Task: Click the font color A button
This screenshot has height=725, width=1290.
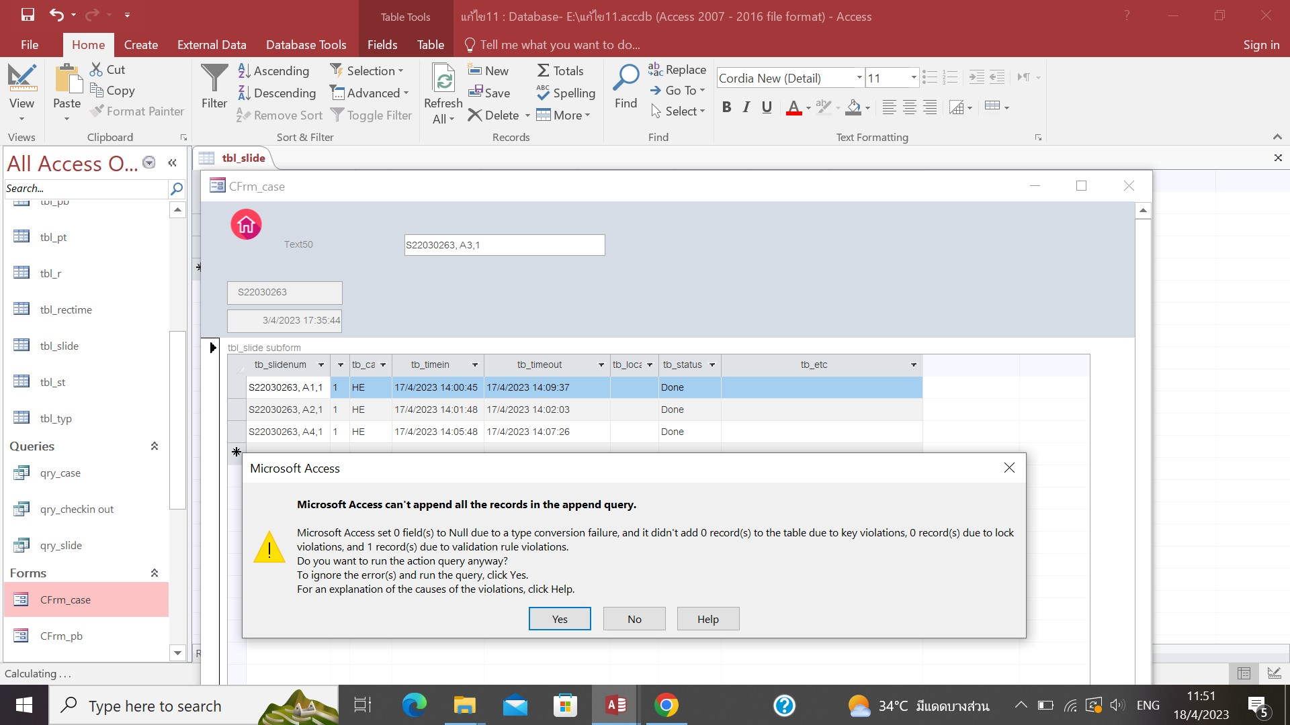Action: pyautogui.click(x=793, y=107)
